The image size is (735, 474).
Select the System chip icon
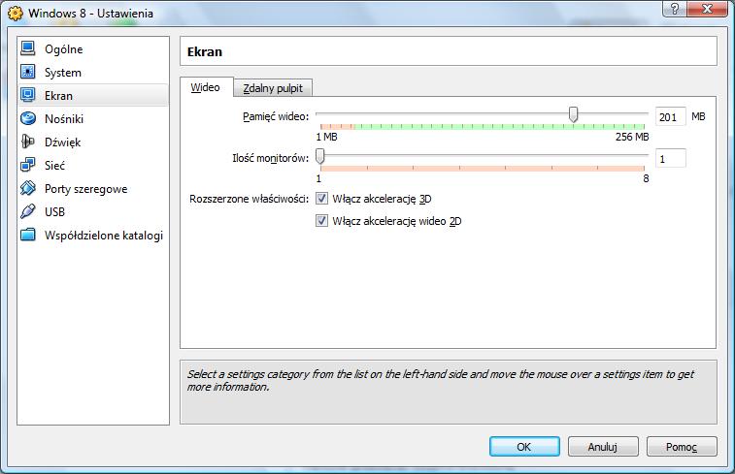pos(27,73)
